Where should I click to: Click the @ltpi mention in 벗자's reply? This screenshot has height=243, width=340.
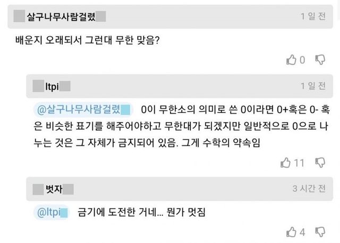pos(51,213)
